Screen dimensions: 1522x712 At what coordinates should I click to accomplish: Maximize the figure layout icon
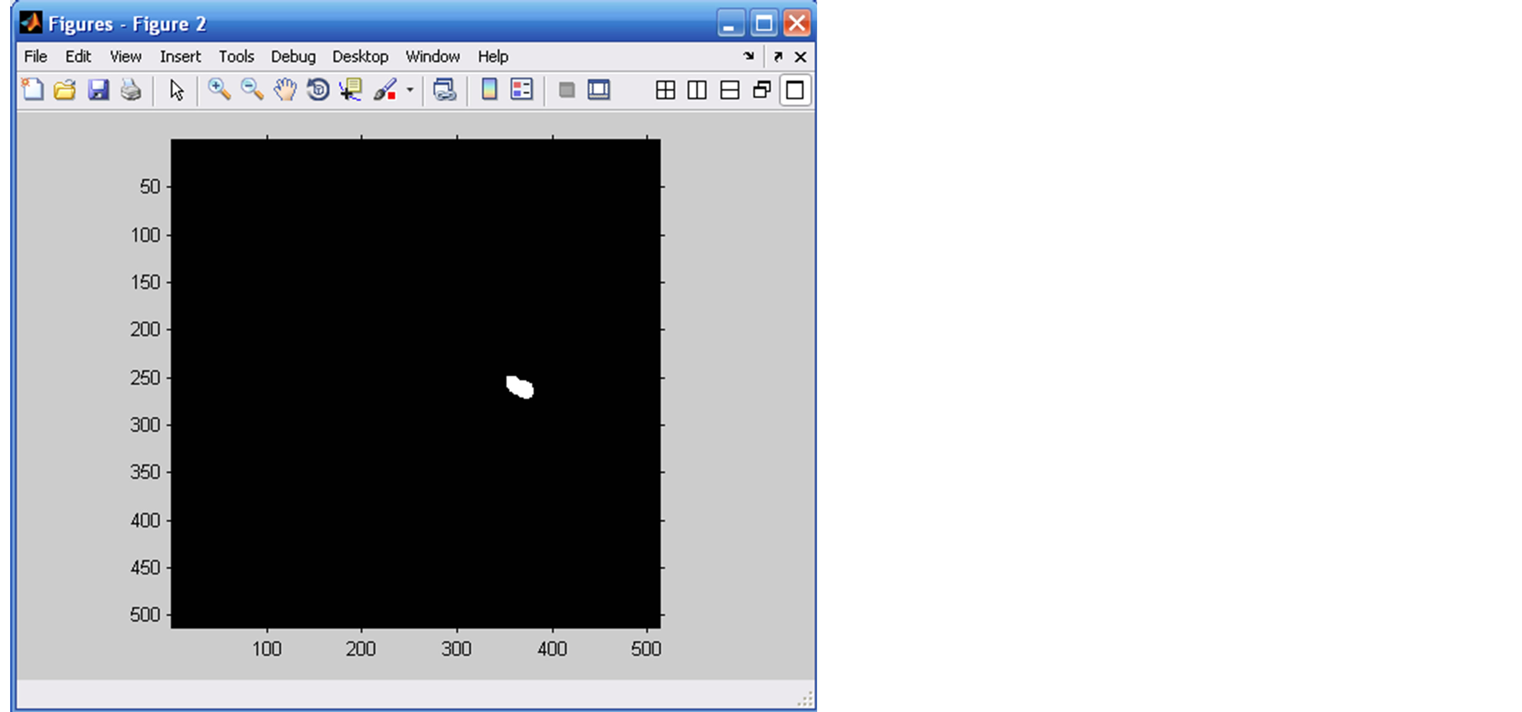[795, 90]
